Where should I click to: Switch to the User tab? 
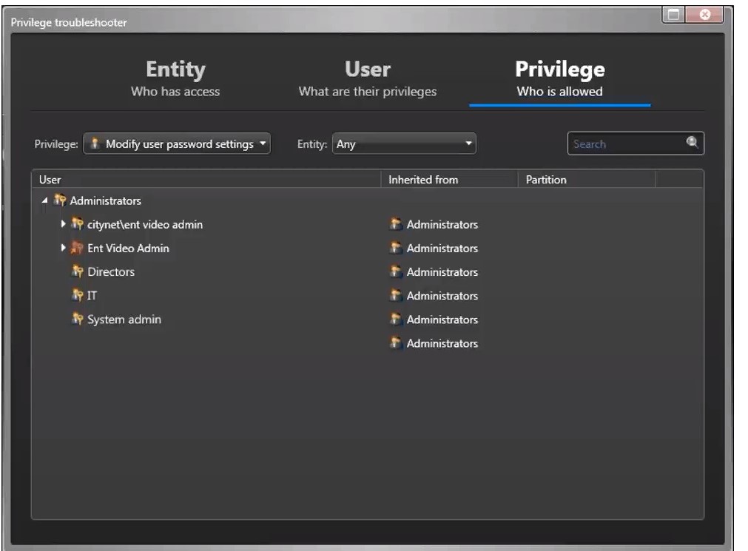click(367, 78)
